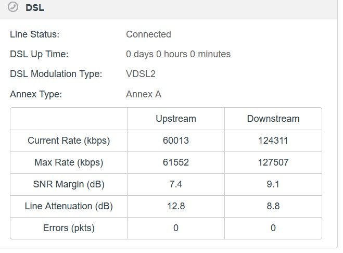Select downstream current rate 124311 cell
Screen dimensions: 343x253
pos(273,141)
